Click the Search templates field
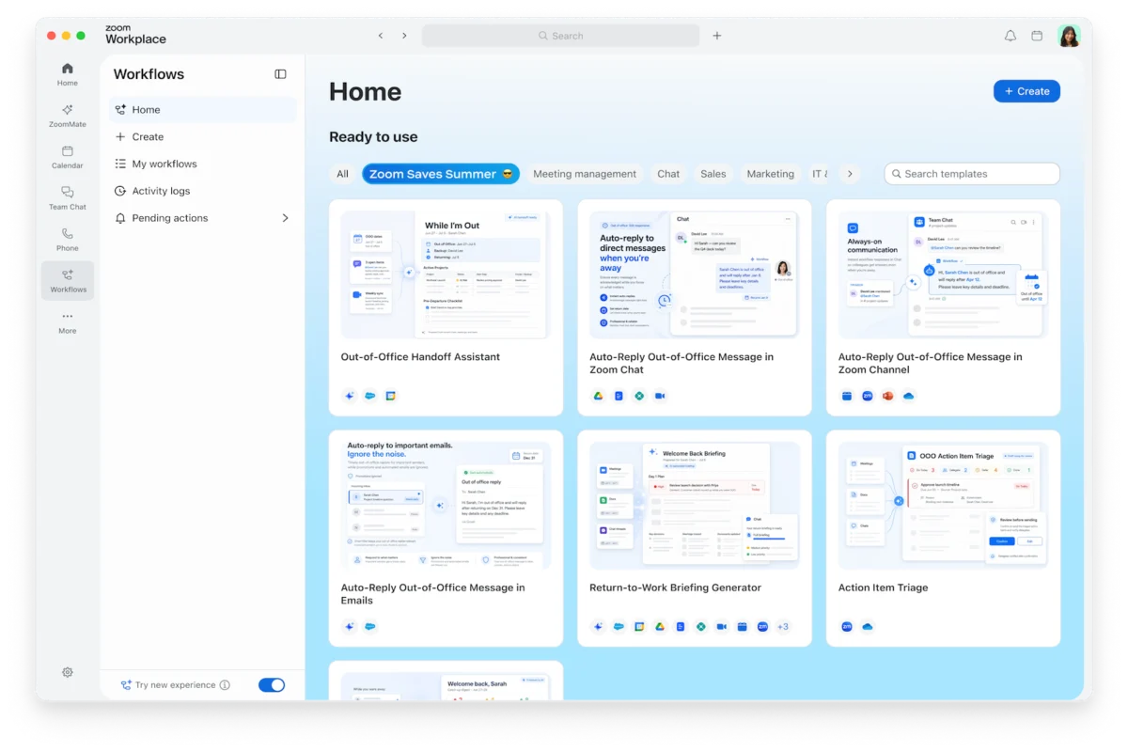This screenshot has height=752, width=1128. [x=972, y=174]
